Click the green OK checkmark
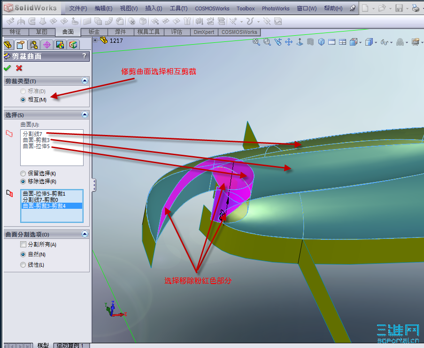 point(8,68)
